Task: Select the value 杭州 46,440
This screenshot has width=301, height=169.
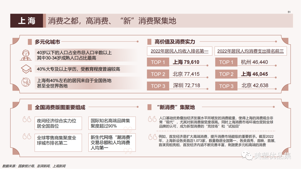Action: (x=254, y=62)
